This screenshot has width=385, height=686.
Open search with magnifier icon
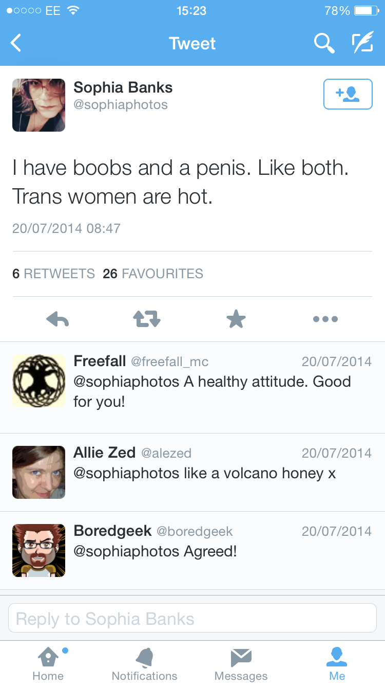(x=324, y=43)
